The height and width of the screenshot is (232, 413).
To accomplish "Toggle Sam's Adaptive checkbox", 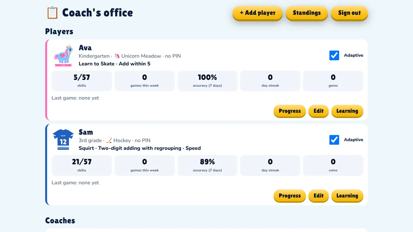I will (334, 140).
